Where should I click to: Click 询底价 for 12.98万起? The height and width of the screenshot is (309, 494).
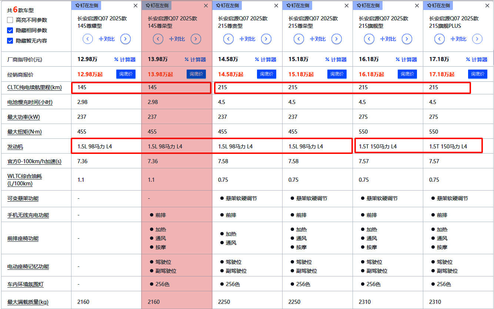pos(126,74)
